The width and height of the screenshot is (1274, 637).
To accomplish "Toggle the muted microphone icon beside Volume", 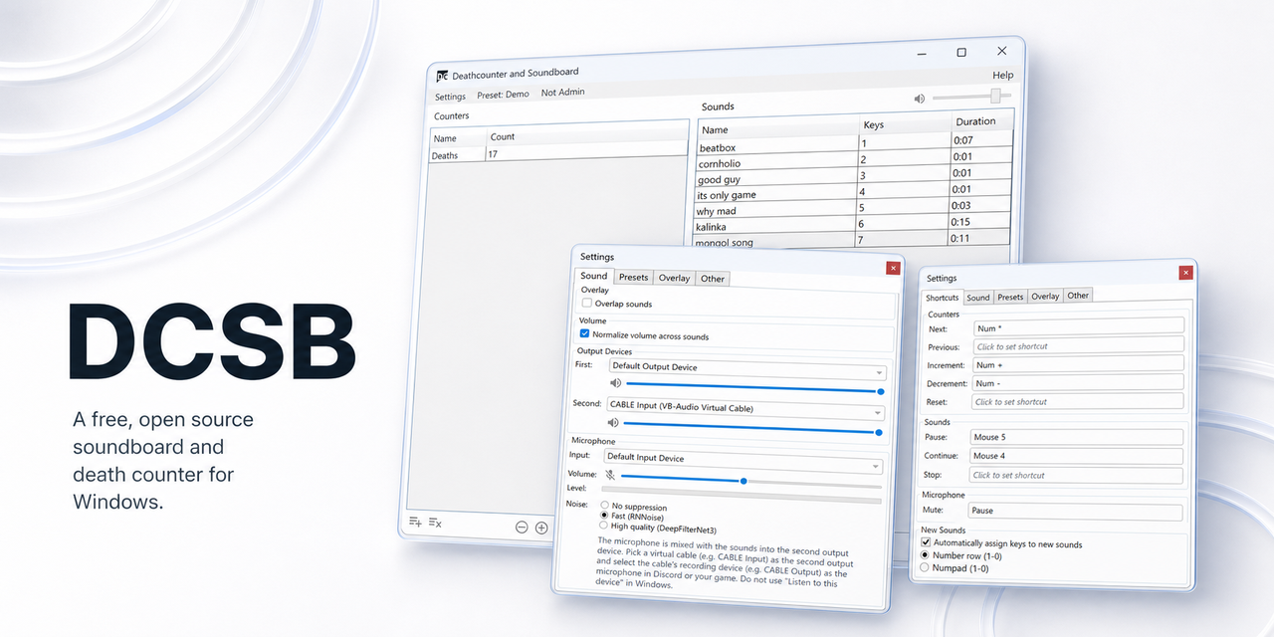I will pyautogui.click(x=609, y=476).
